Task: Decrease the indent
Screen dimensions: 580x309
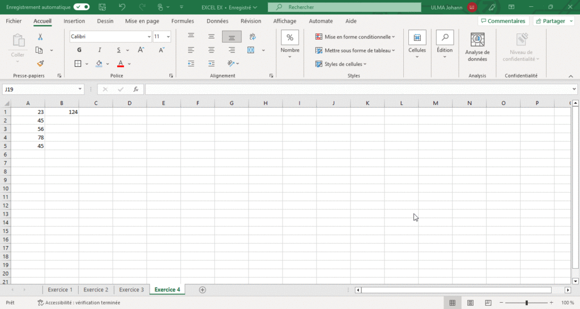Action: click(x=191, y=64)
